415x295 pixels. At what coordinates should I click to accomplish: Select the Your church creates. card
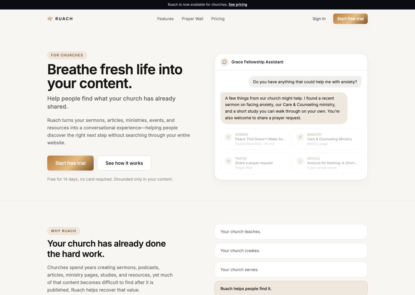pos(291,251)
